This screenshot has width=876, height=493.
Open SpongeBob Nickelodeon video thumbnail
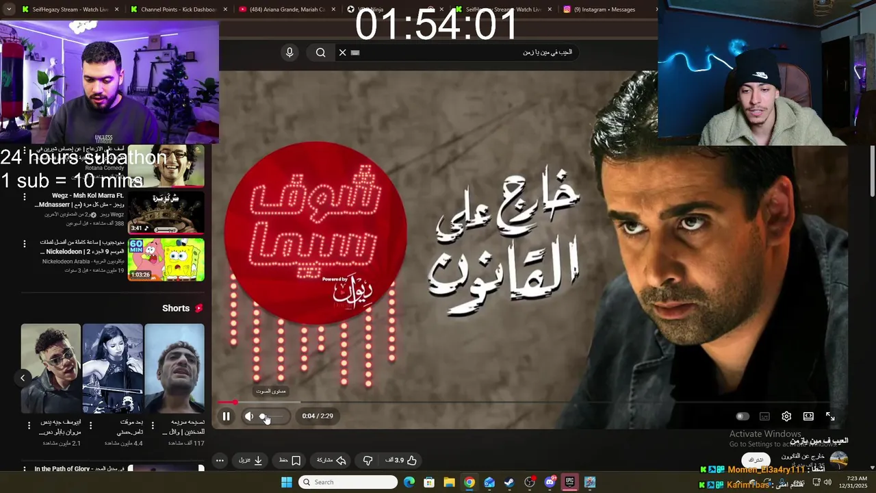coord(166,260)
